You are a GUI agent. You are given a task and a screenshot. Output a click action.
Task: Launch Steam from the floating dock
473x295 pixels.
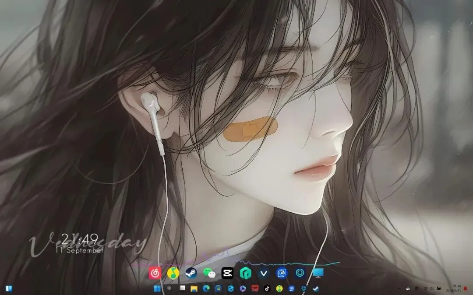pyautogui.click(x=191, y=273)
